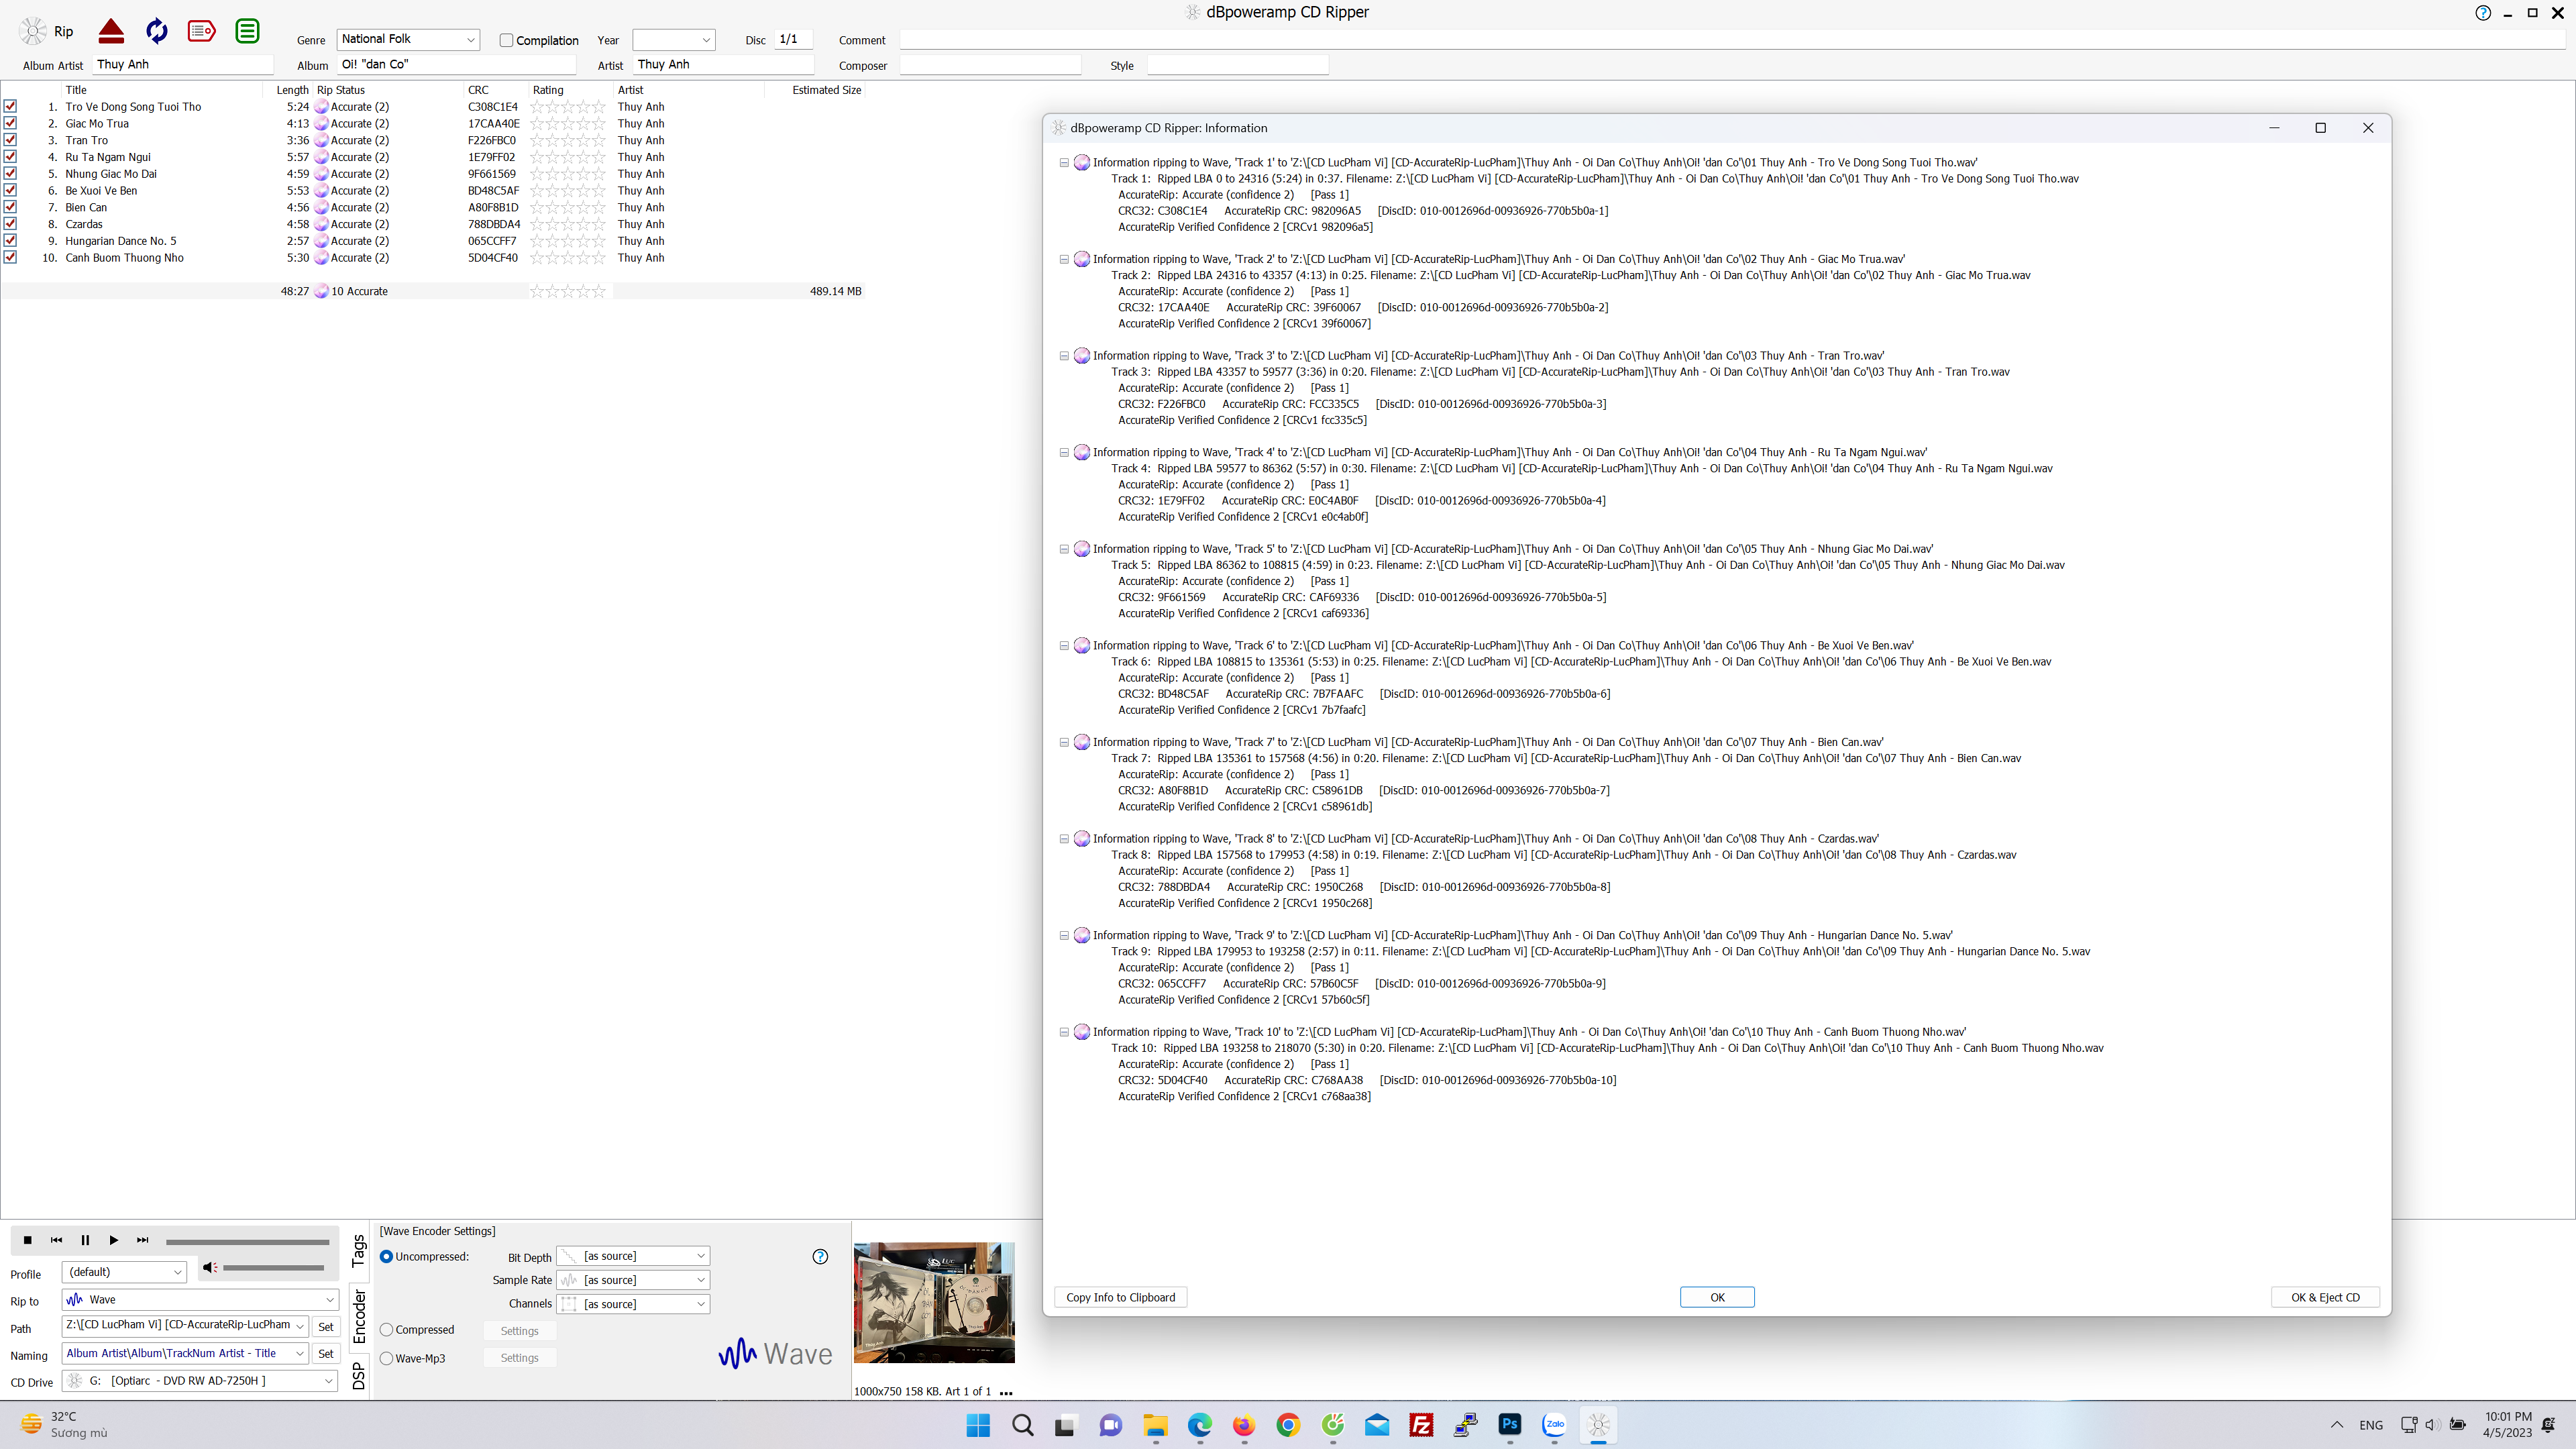Click Set button next to Path
Image resolution: width=2576 pixels, height=1449 pixels.
[x=325, y=1326]
